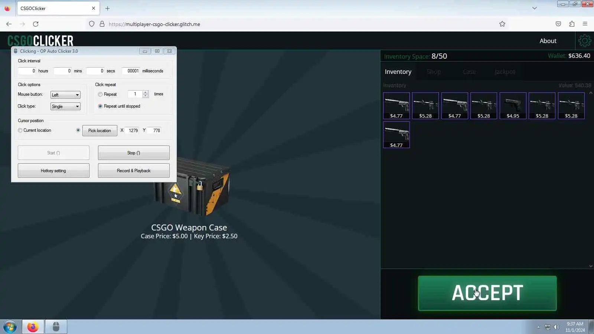Close the CSGOClicker tab
The image size is (594, 334).
pyautogui.click(x=94, y=8)
